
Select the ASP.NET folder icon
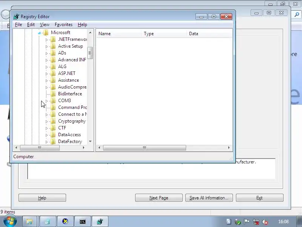[53, 73]
